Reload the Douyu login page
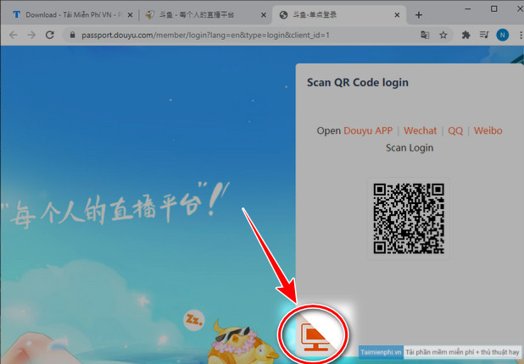The image size is (524, 364). (50, 35)
